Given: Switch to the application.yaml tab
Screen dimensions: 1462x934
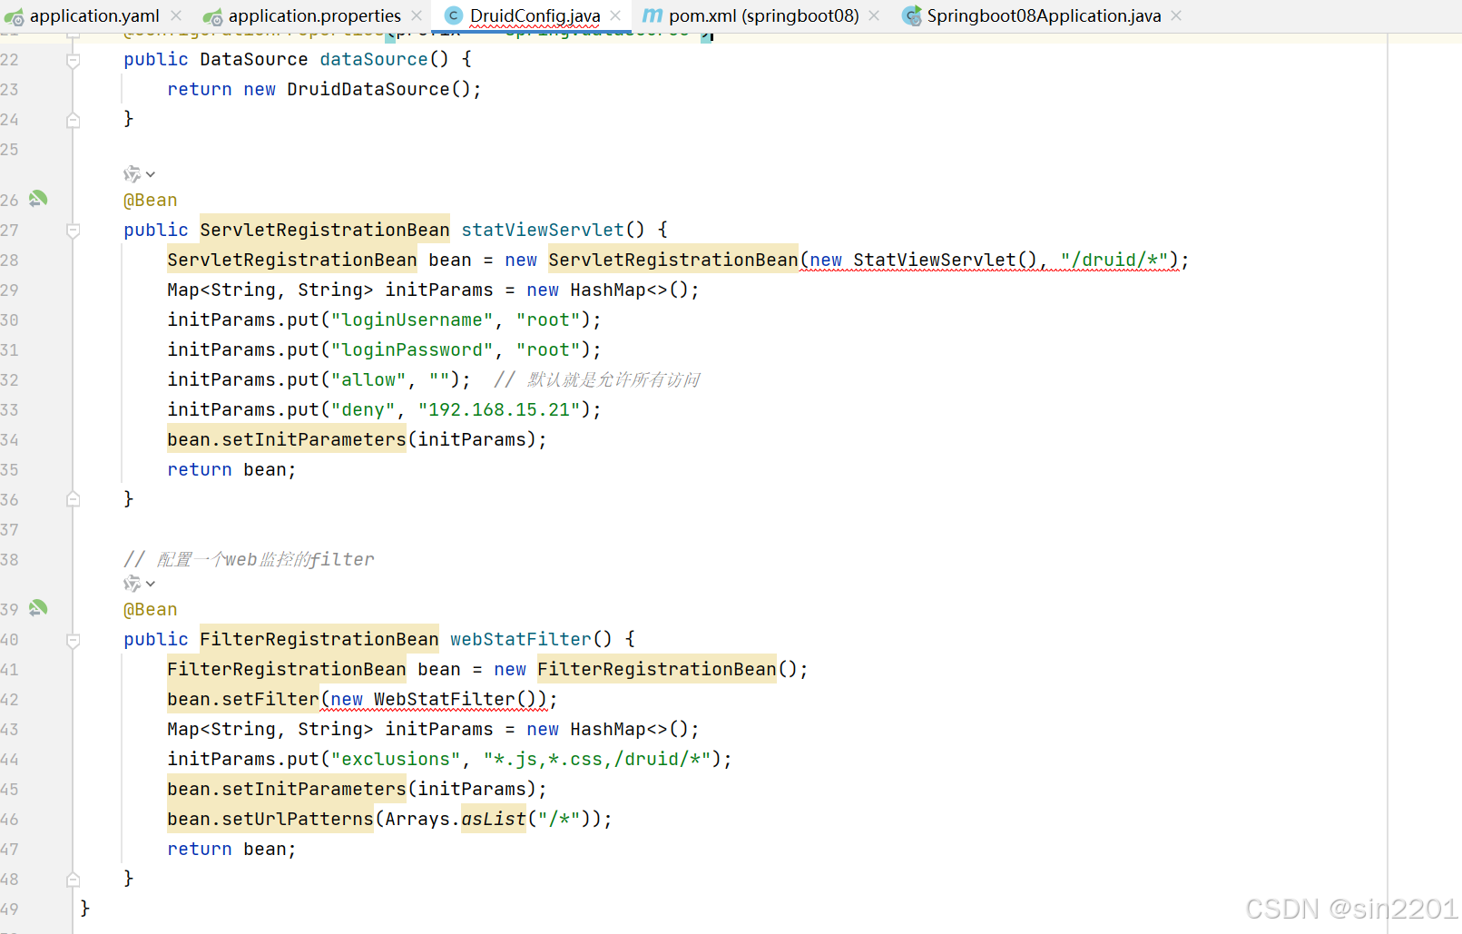Looking at the screenshot, I should [94, 15].
